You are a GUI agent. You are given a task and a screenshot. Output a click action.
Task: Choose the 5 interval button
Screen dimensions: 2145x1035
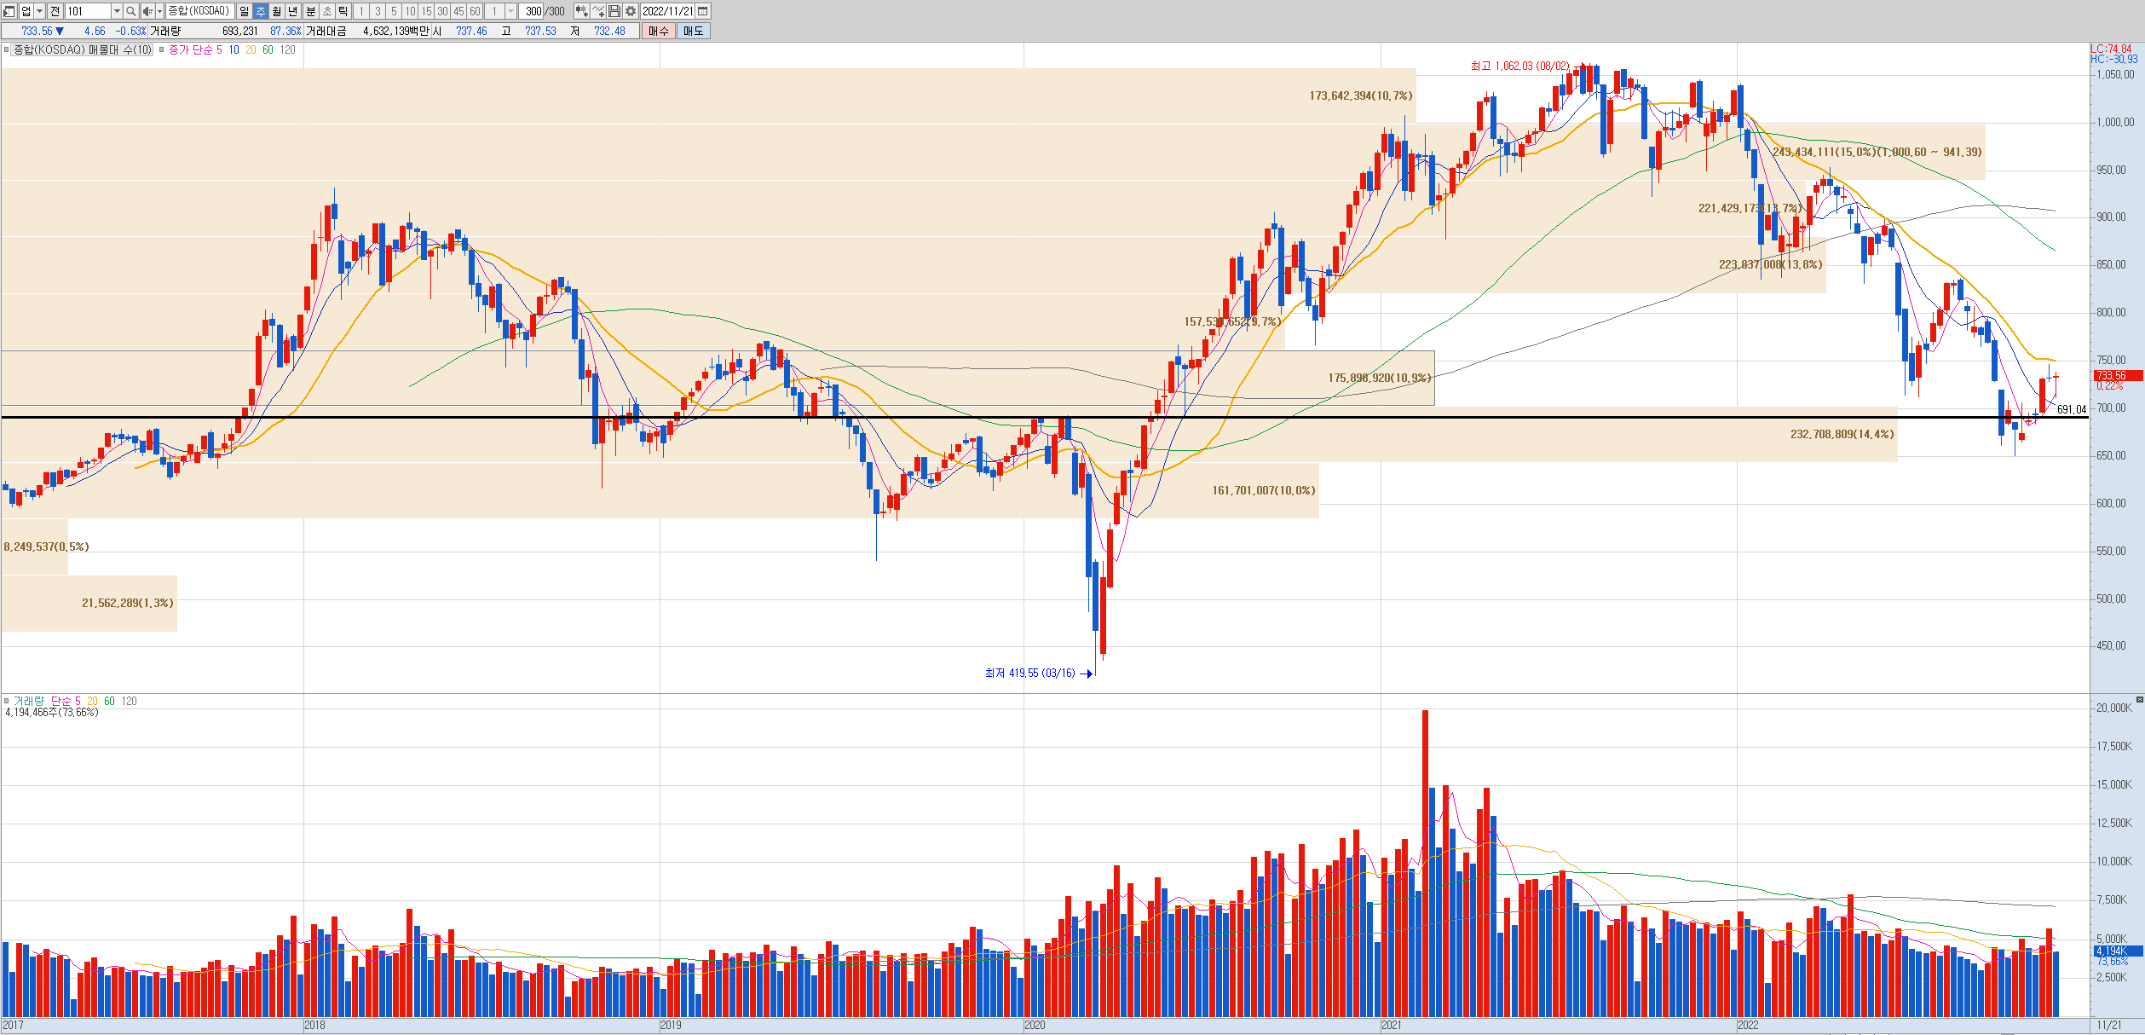(394, 11)
